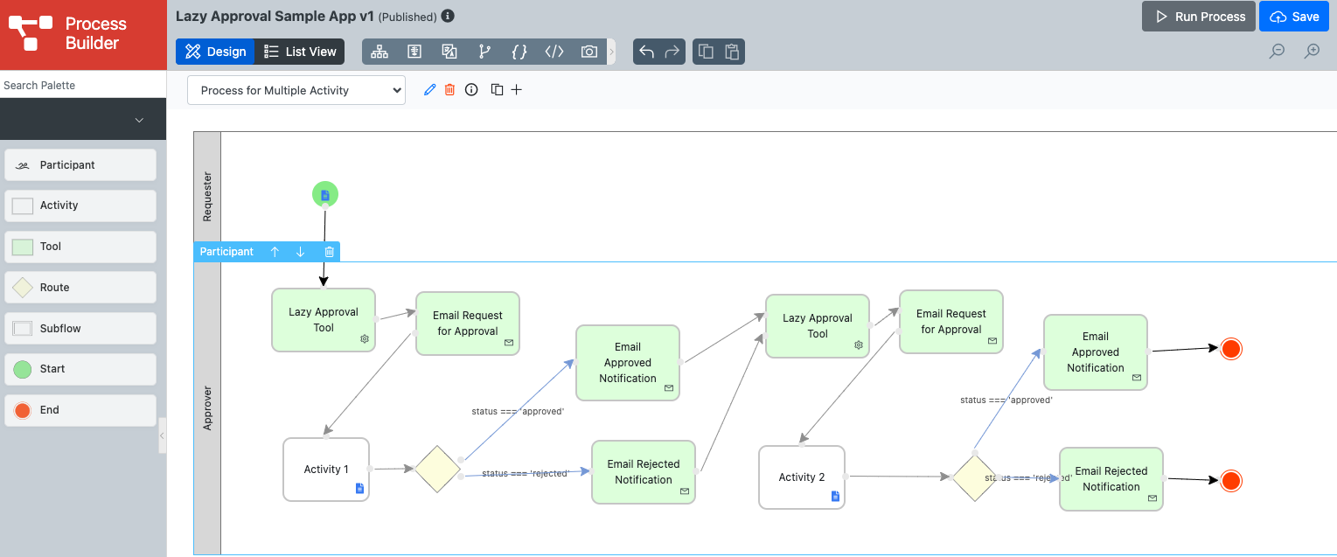The image size is (1337, 557).
Task: Edit process with the blue pencil icon
Action: point(429,90)
